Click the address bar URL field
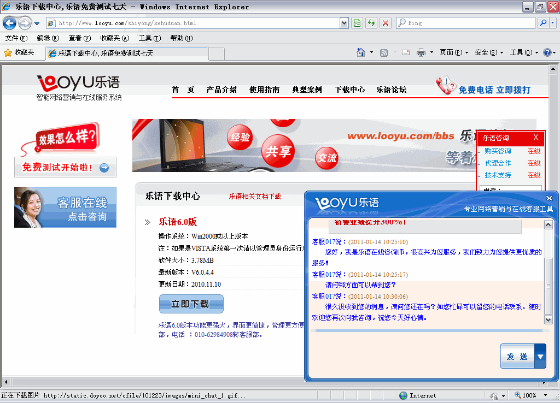560x403 pixels. click(193, 23)
